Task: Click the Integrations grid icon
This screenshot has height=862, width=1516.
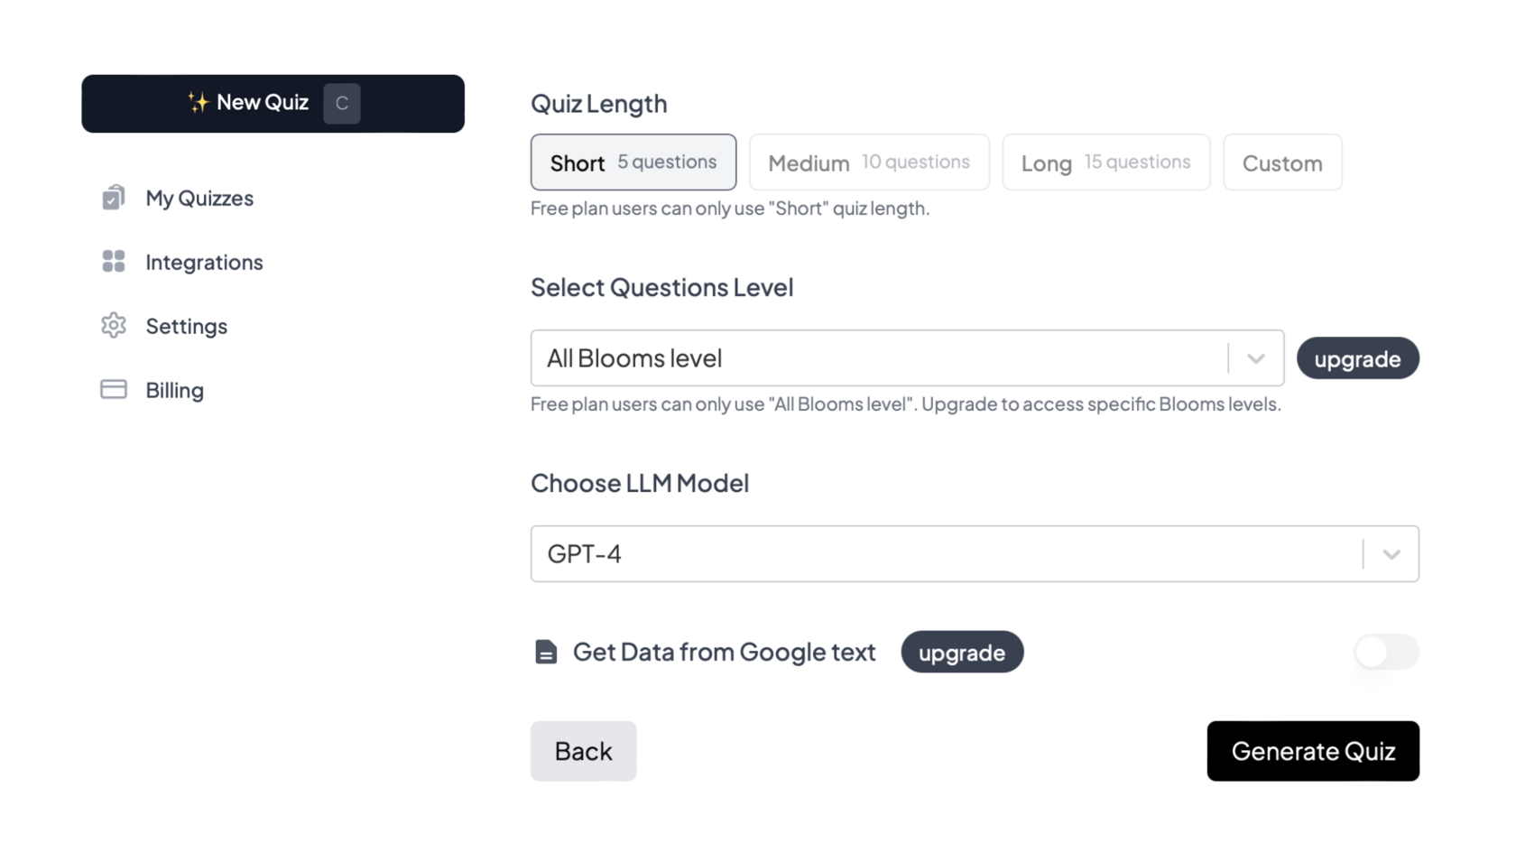Action: click(114, 262)
